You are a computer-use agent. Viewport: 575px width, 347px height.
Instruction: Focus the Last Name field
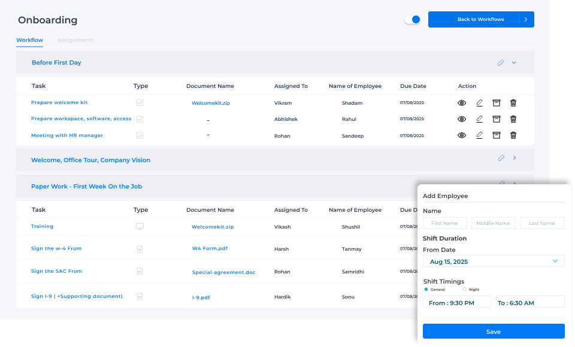click(x=542, y=223)
